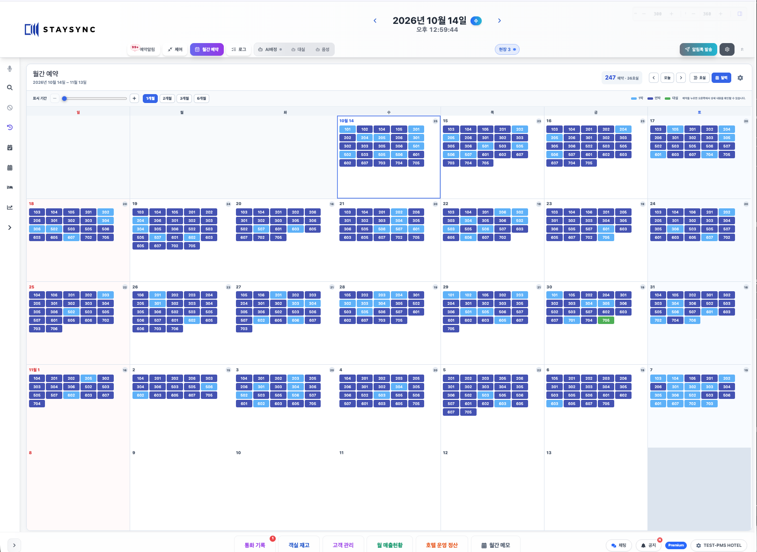Go to previous day with header left arrow
This screenshot has height=552, width=757.
375,21
